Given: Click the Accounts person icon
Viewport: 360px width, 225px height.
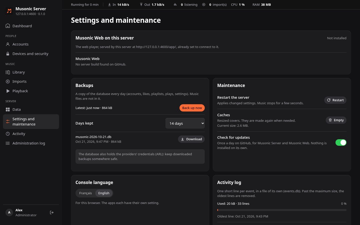Looking at the screenshot, I should point(8,44).
